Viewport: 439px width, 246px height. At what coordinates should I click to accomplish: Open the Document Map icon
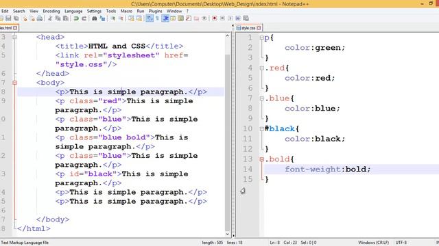(x=180, y=18)
